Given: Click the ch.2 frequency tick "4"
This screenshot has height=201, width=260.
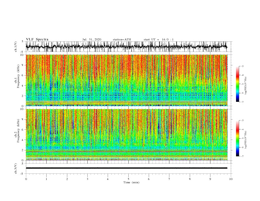Looking at the screenshot, I should pos(23,140).
